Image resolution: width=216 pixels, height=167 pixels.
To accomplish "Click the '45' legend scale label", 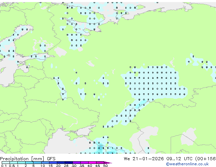I will tap(97, 166).
